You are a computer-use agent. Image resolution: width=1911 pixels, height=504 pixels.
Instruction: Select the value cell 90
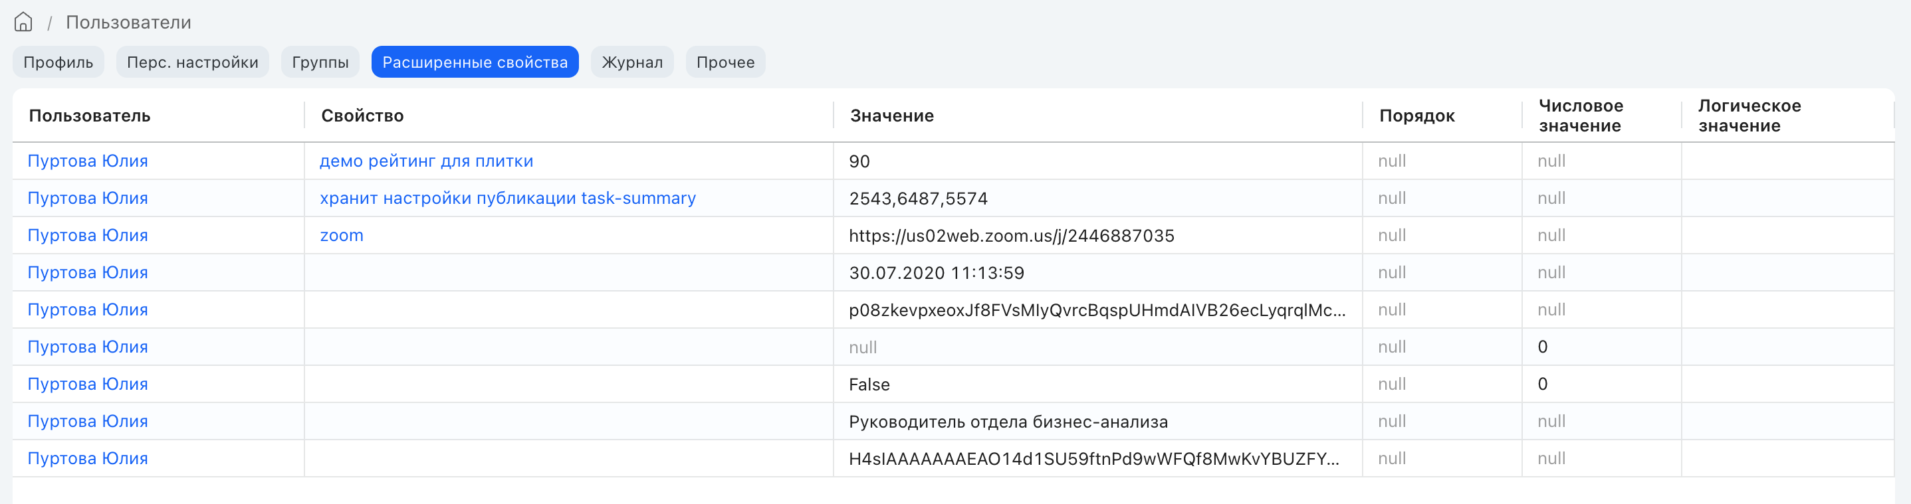1098,161
